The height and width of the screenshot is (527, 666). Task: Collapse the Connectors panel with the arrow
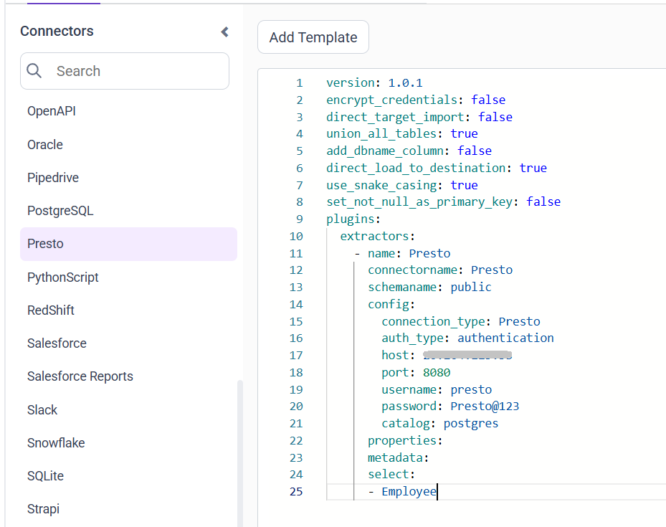pyautogui.click(x=224, y=32)
